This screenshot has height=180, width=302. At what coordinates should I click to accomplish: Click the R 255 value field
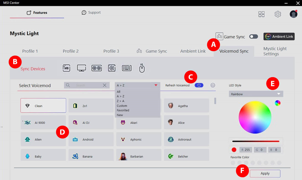tap(246, 150)
